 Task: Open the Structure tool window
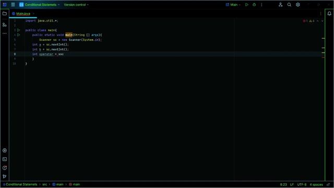point(5,25)
